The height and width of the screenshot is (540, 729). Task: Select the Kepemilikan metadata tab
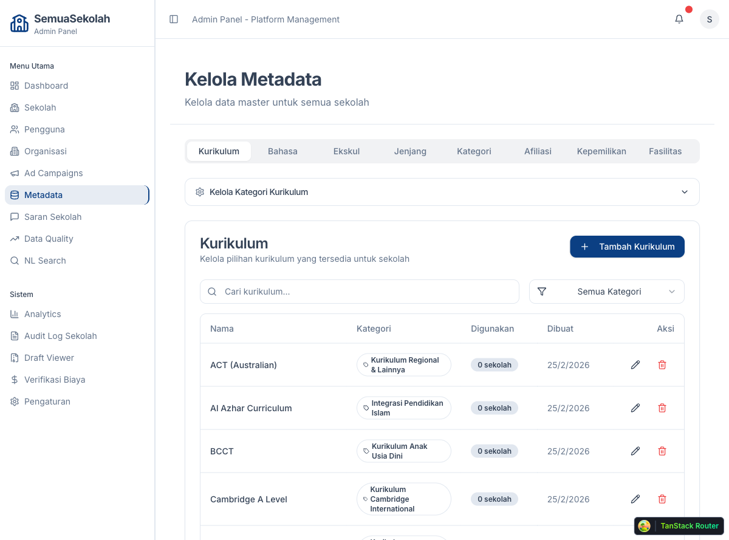tap(601, 151)
